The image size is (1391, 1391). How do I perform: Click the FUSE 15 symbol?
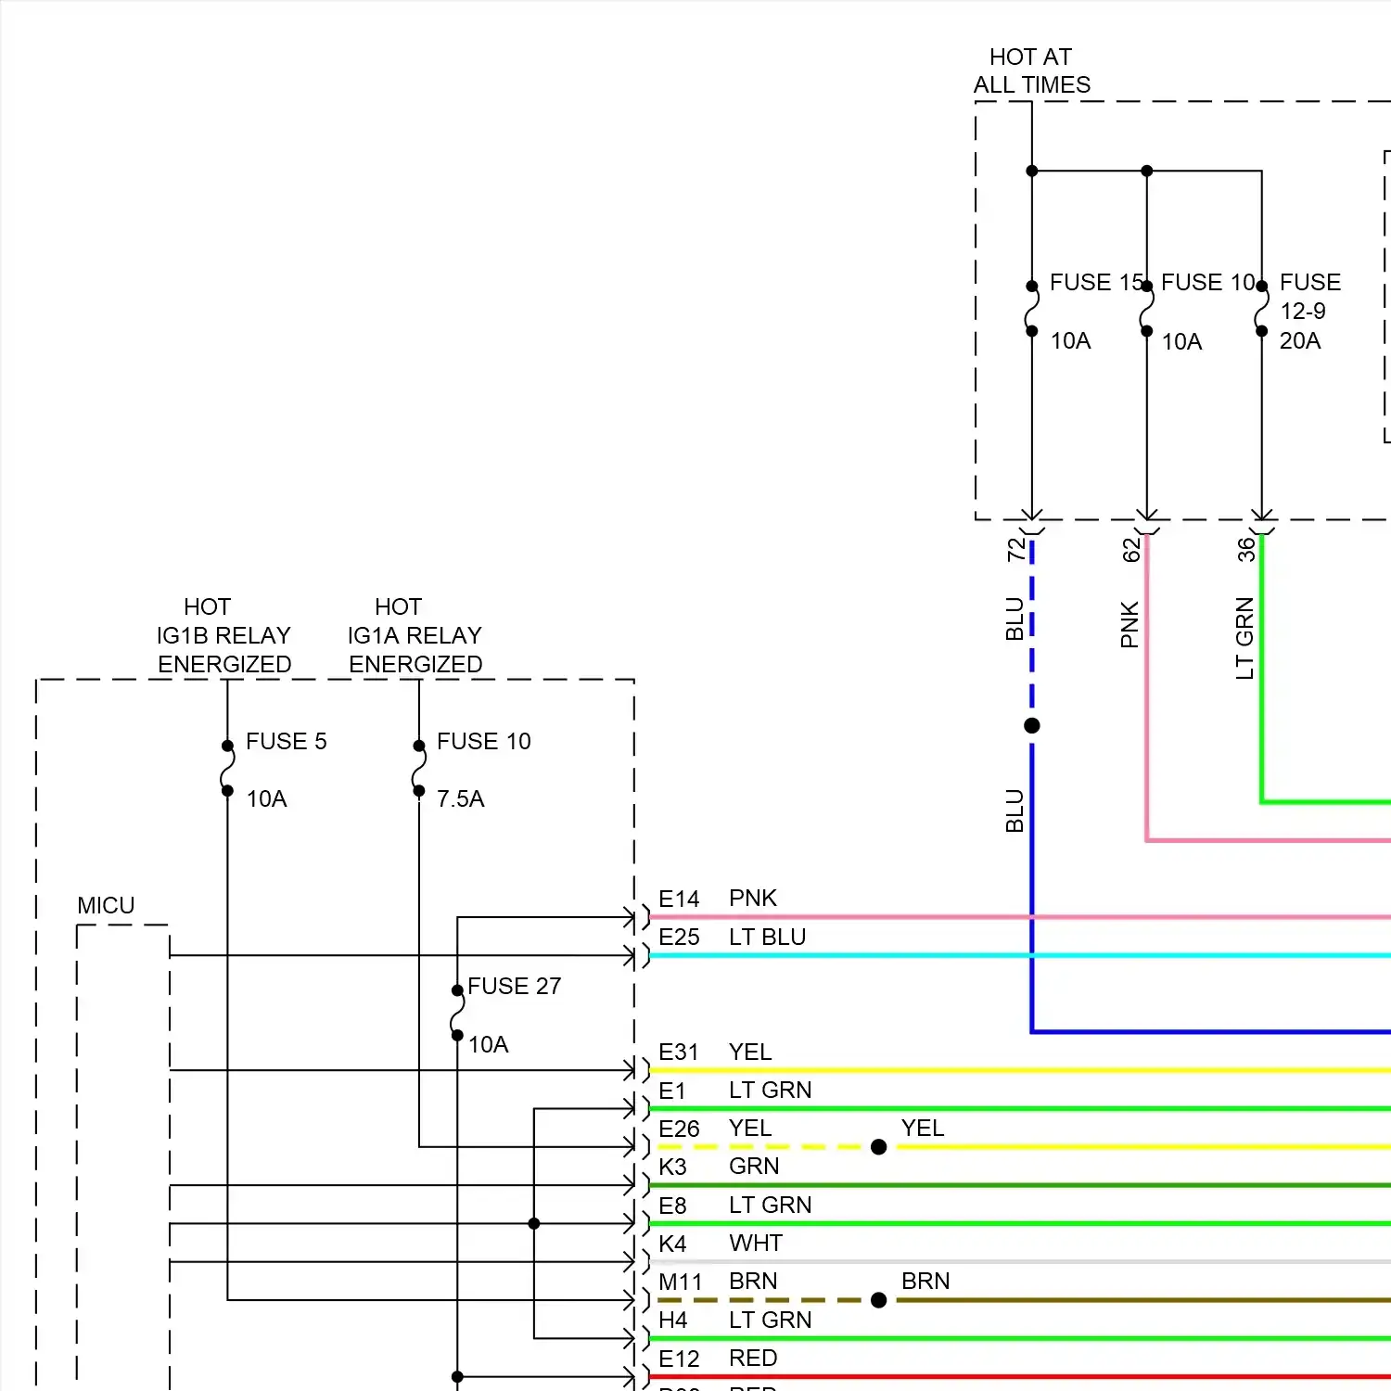[1031, 309]
